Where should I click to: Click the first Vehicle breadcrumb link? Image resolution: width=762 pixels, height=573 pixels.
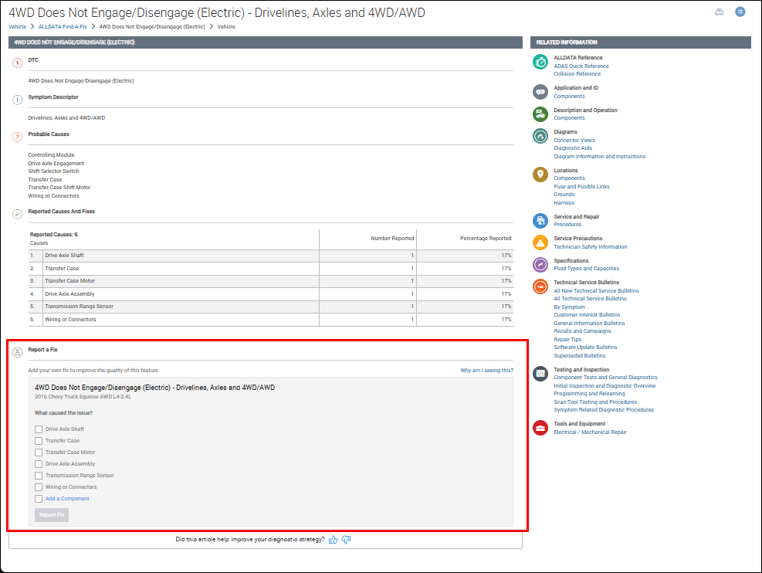(18, 27)
